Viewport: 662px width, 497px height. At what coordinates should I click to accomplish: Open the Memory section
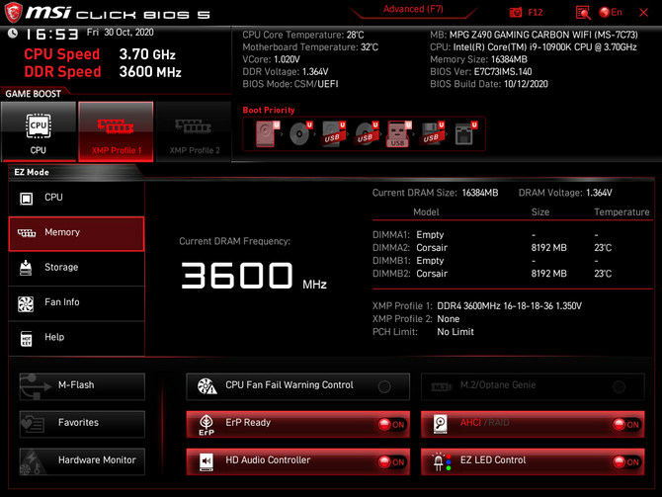(x=76, y=234)
